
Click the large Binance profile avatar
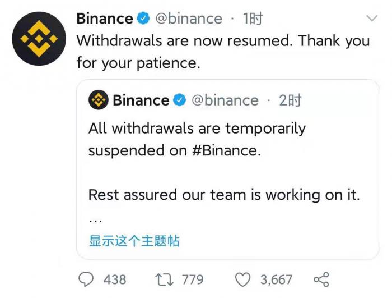[39, 38]
